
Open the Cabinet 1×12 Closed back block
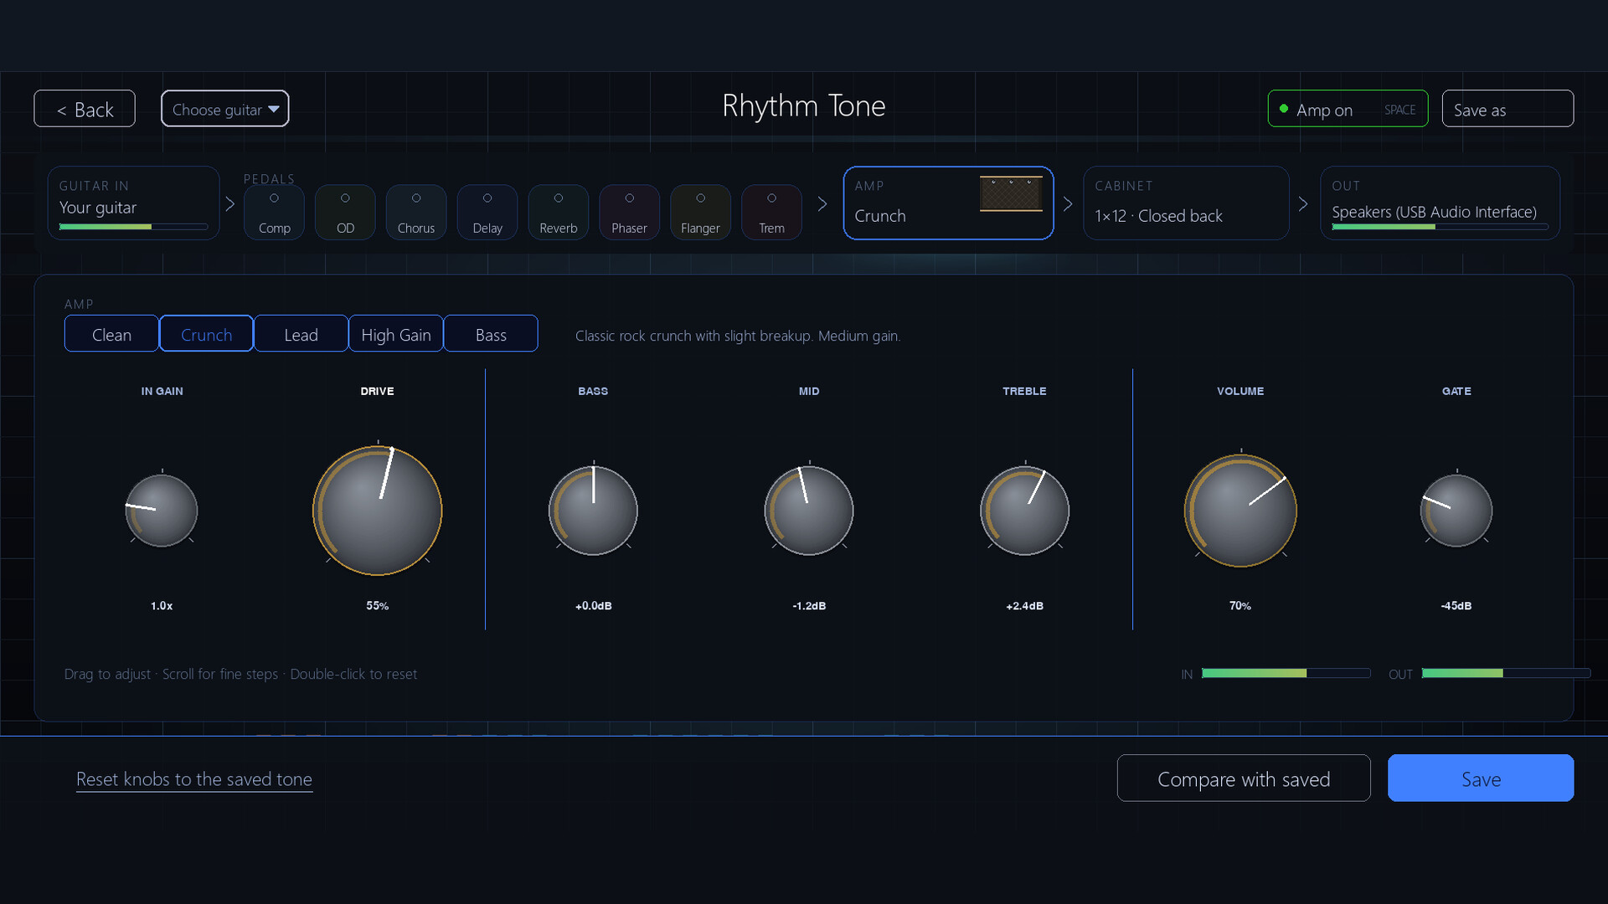coord(1186,203)
